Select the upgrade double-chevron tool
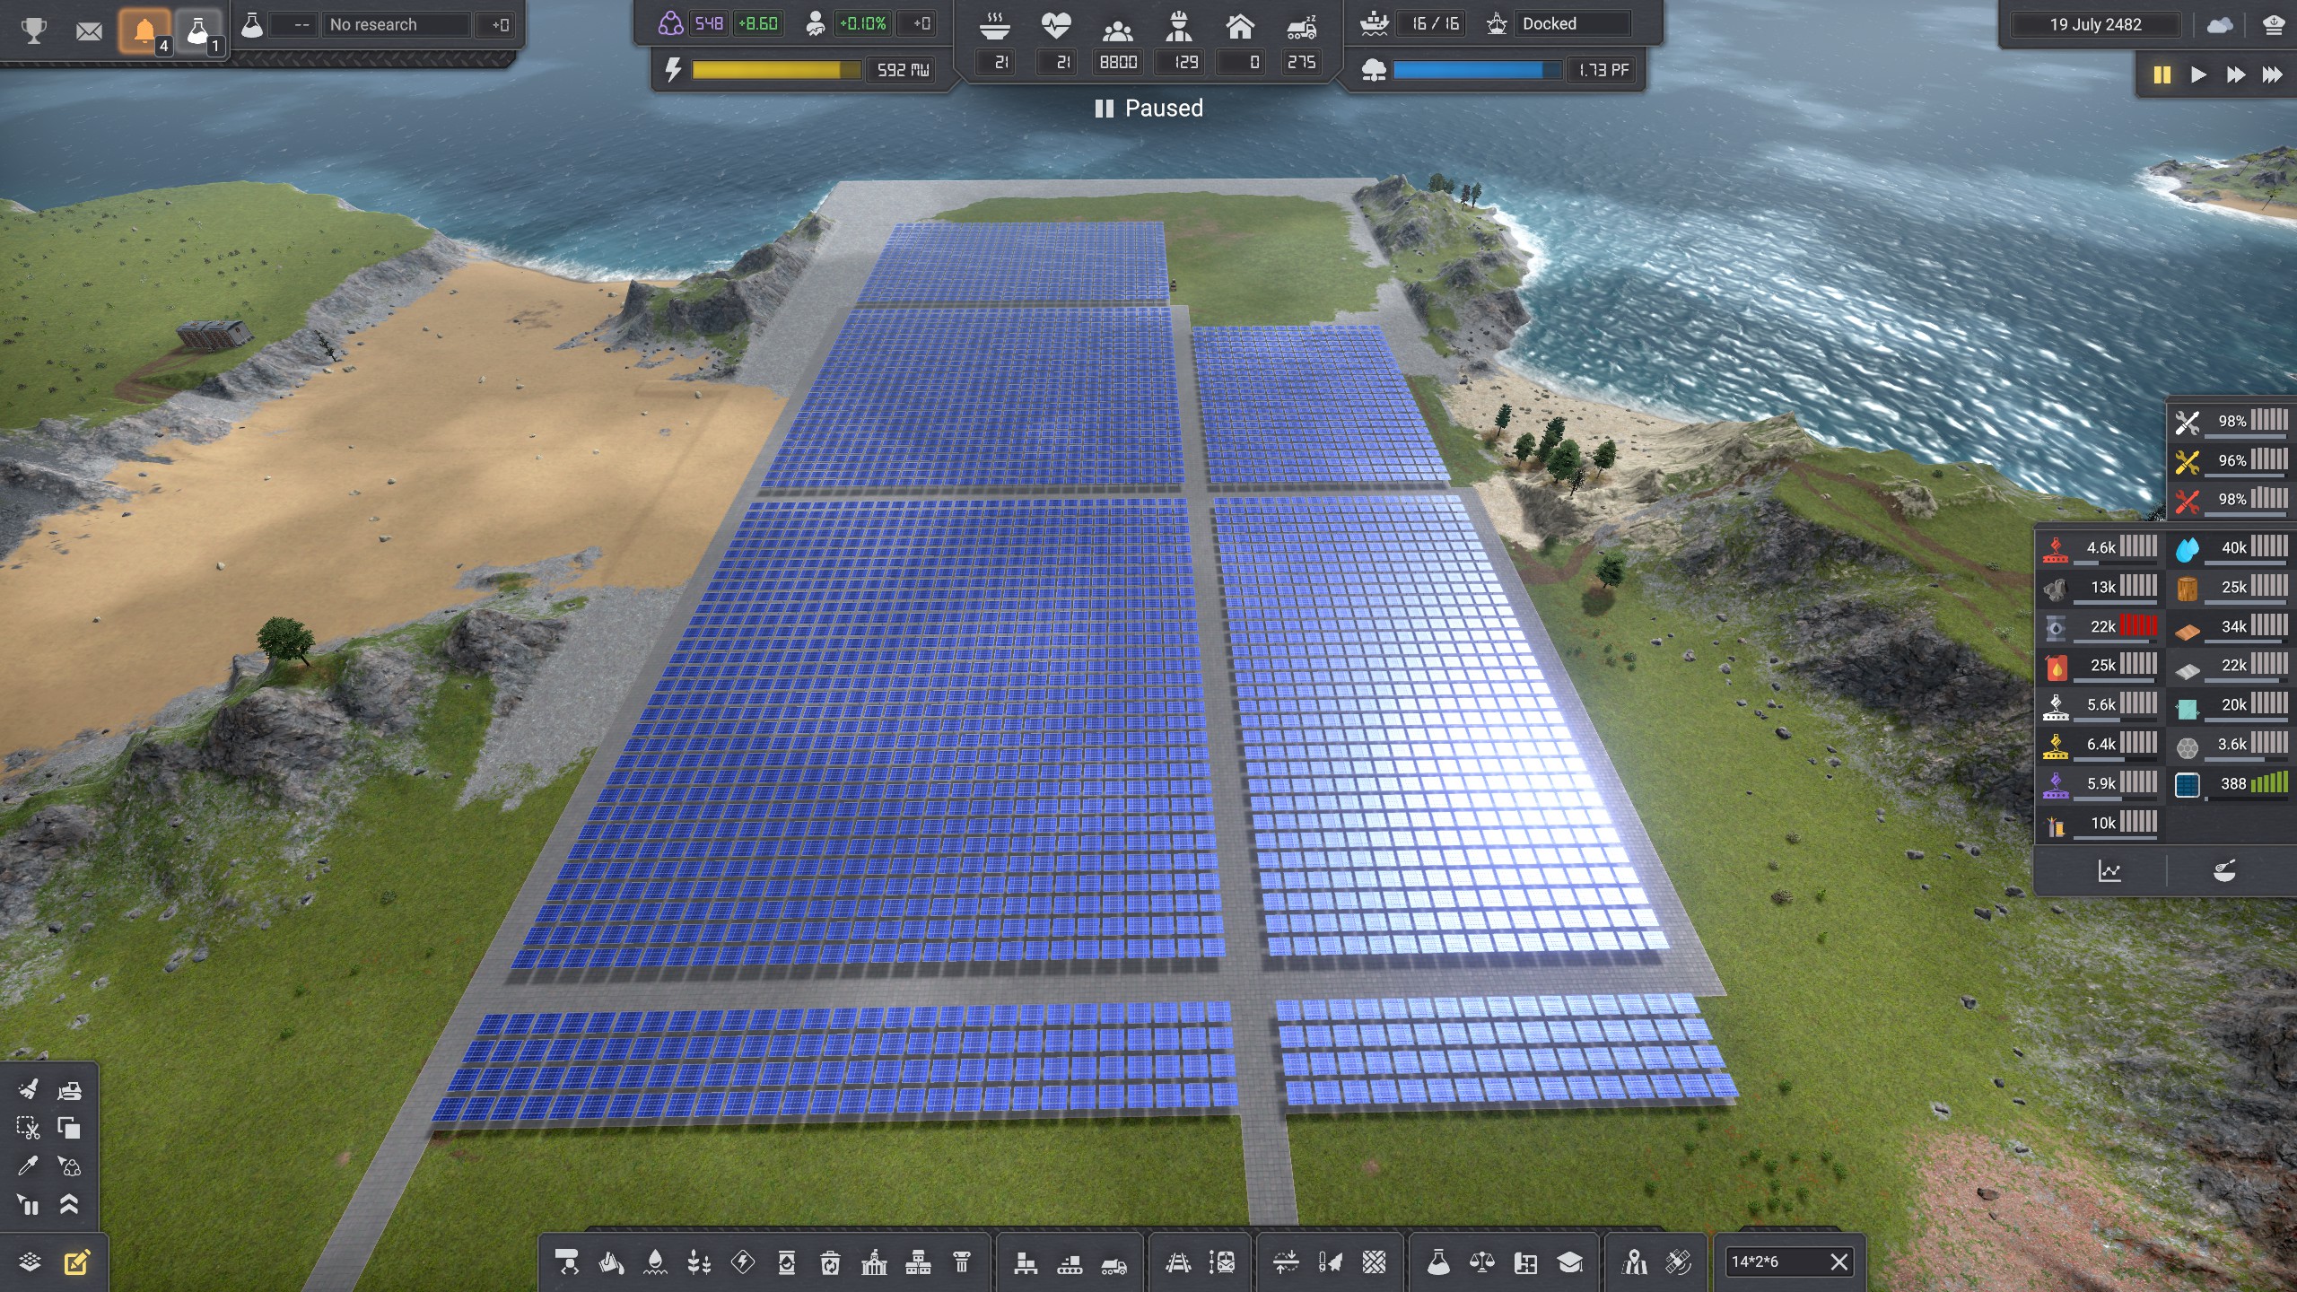Viewport: 2297px width, 1292px height. (69, 1205)
